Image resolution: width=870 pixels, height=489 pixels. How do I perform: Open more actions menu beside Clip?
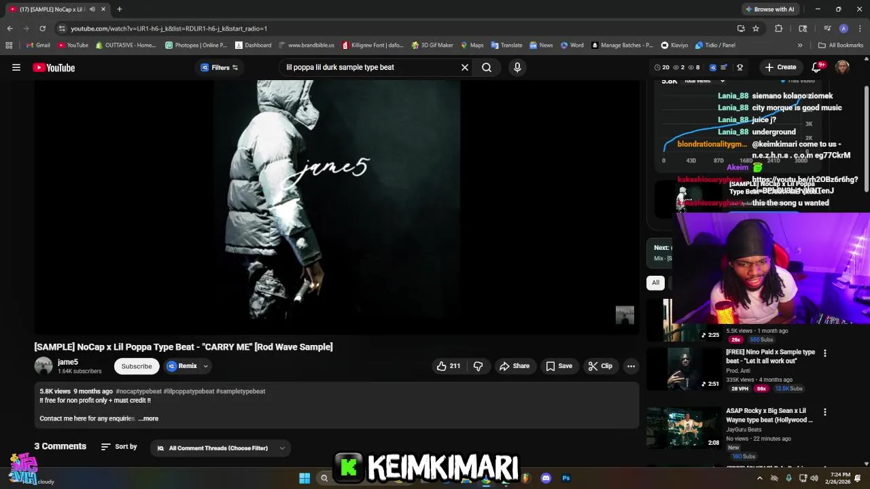point(631,366)
